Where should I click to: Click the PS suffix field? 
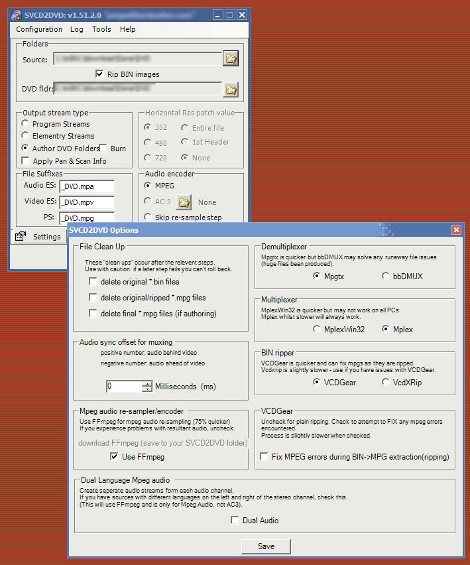(x=87, y=218)
